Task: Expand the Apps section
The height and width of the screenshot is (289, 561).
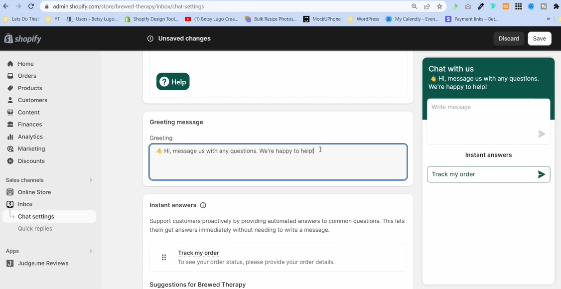Action: tap(91, 251)
